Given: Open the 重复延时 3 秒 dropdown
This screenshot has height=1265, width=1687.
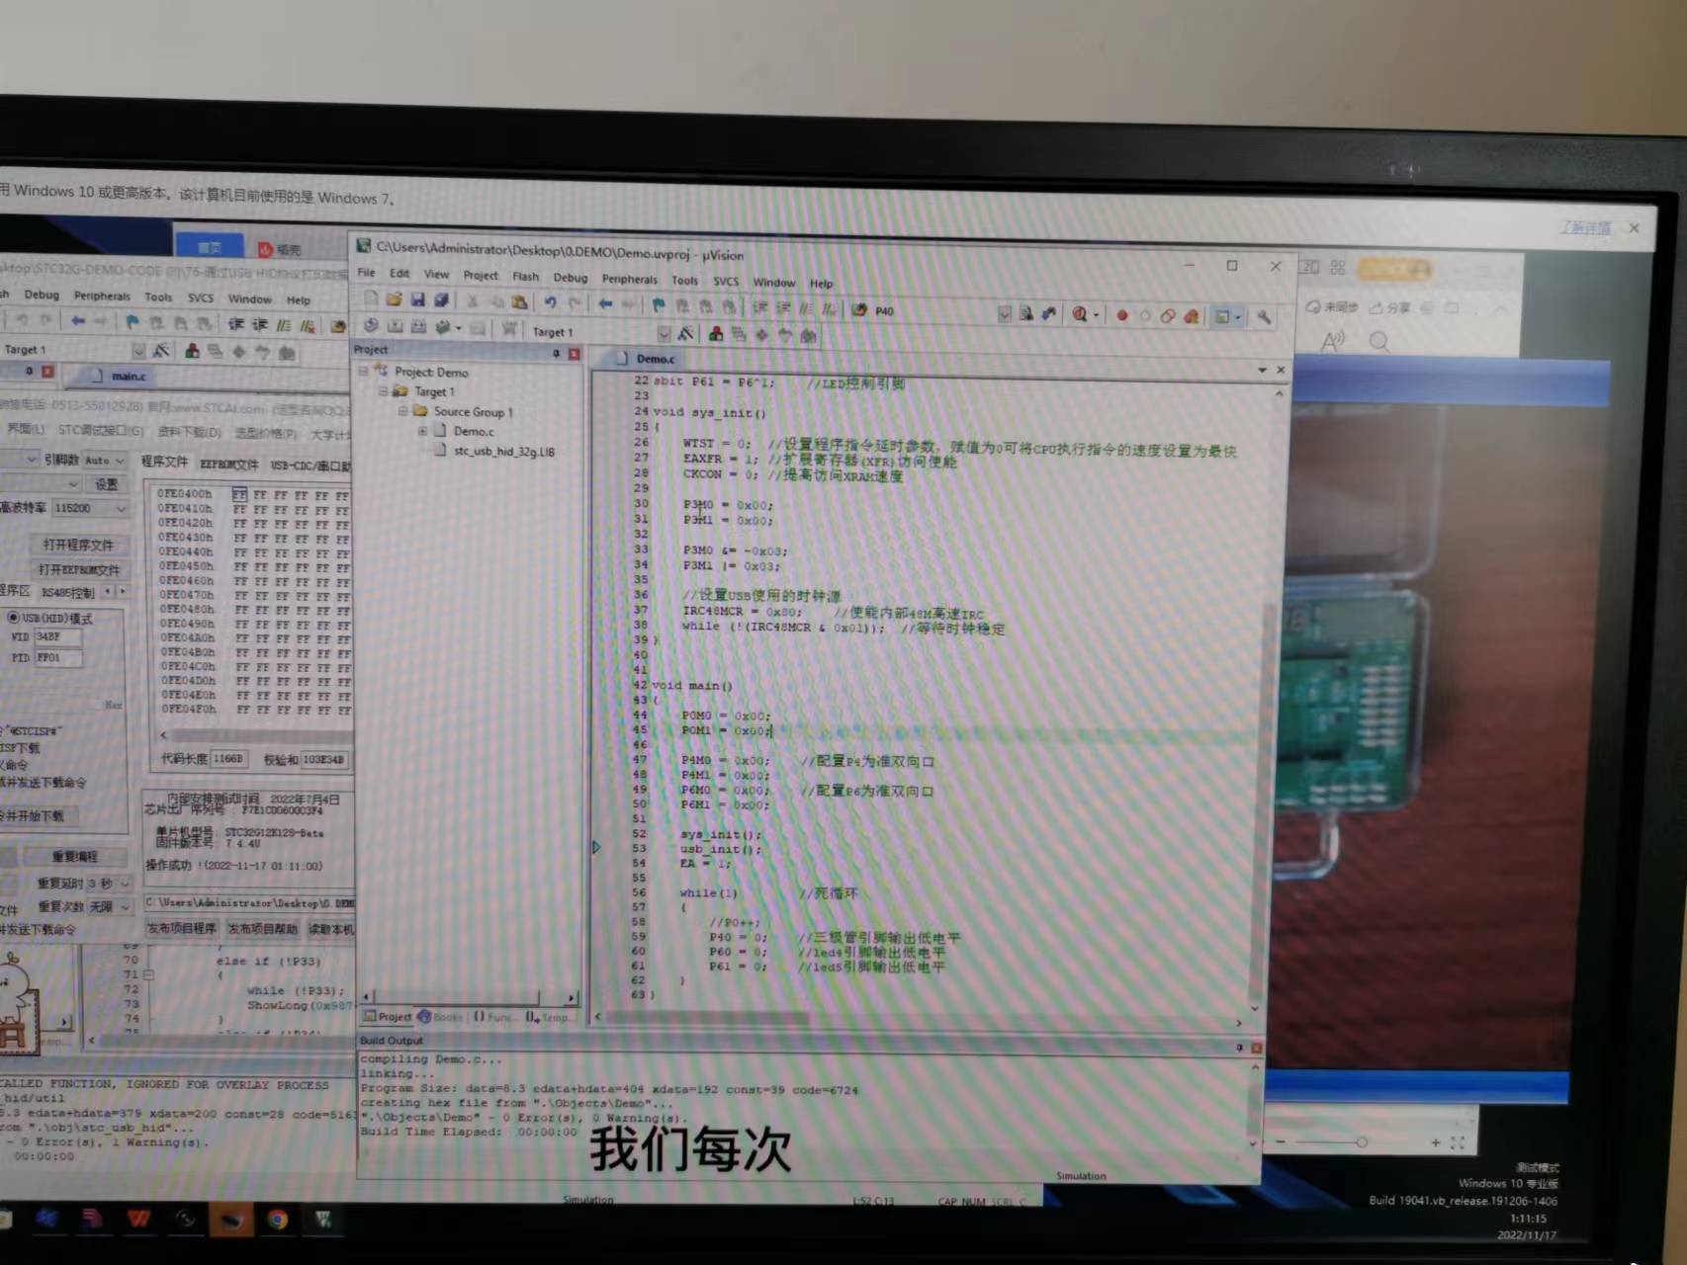Looking at the screenshot, I should pyautogui.click(x=124, y=883).
